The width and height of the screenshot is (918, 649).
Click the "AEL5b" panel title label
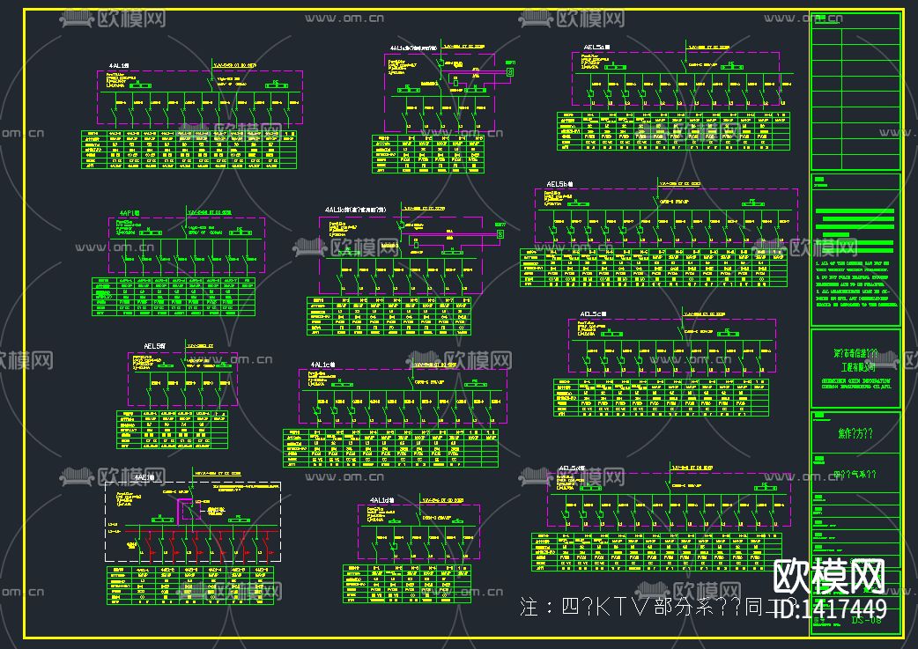coord(559,184)
